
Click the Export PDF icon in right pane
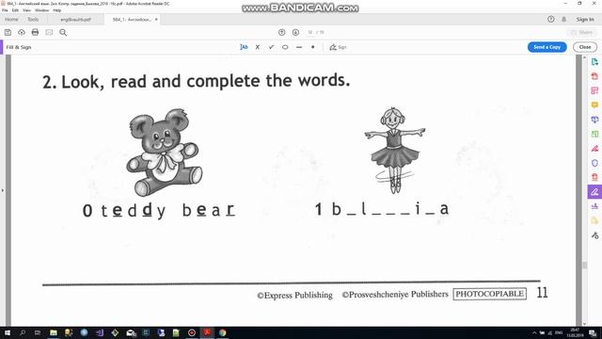coord(594,62)
